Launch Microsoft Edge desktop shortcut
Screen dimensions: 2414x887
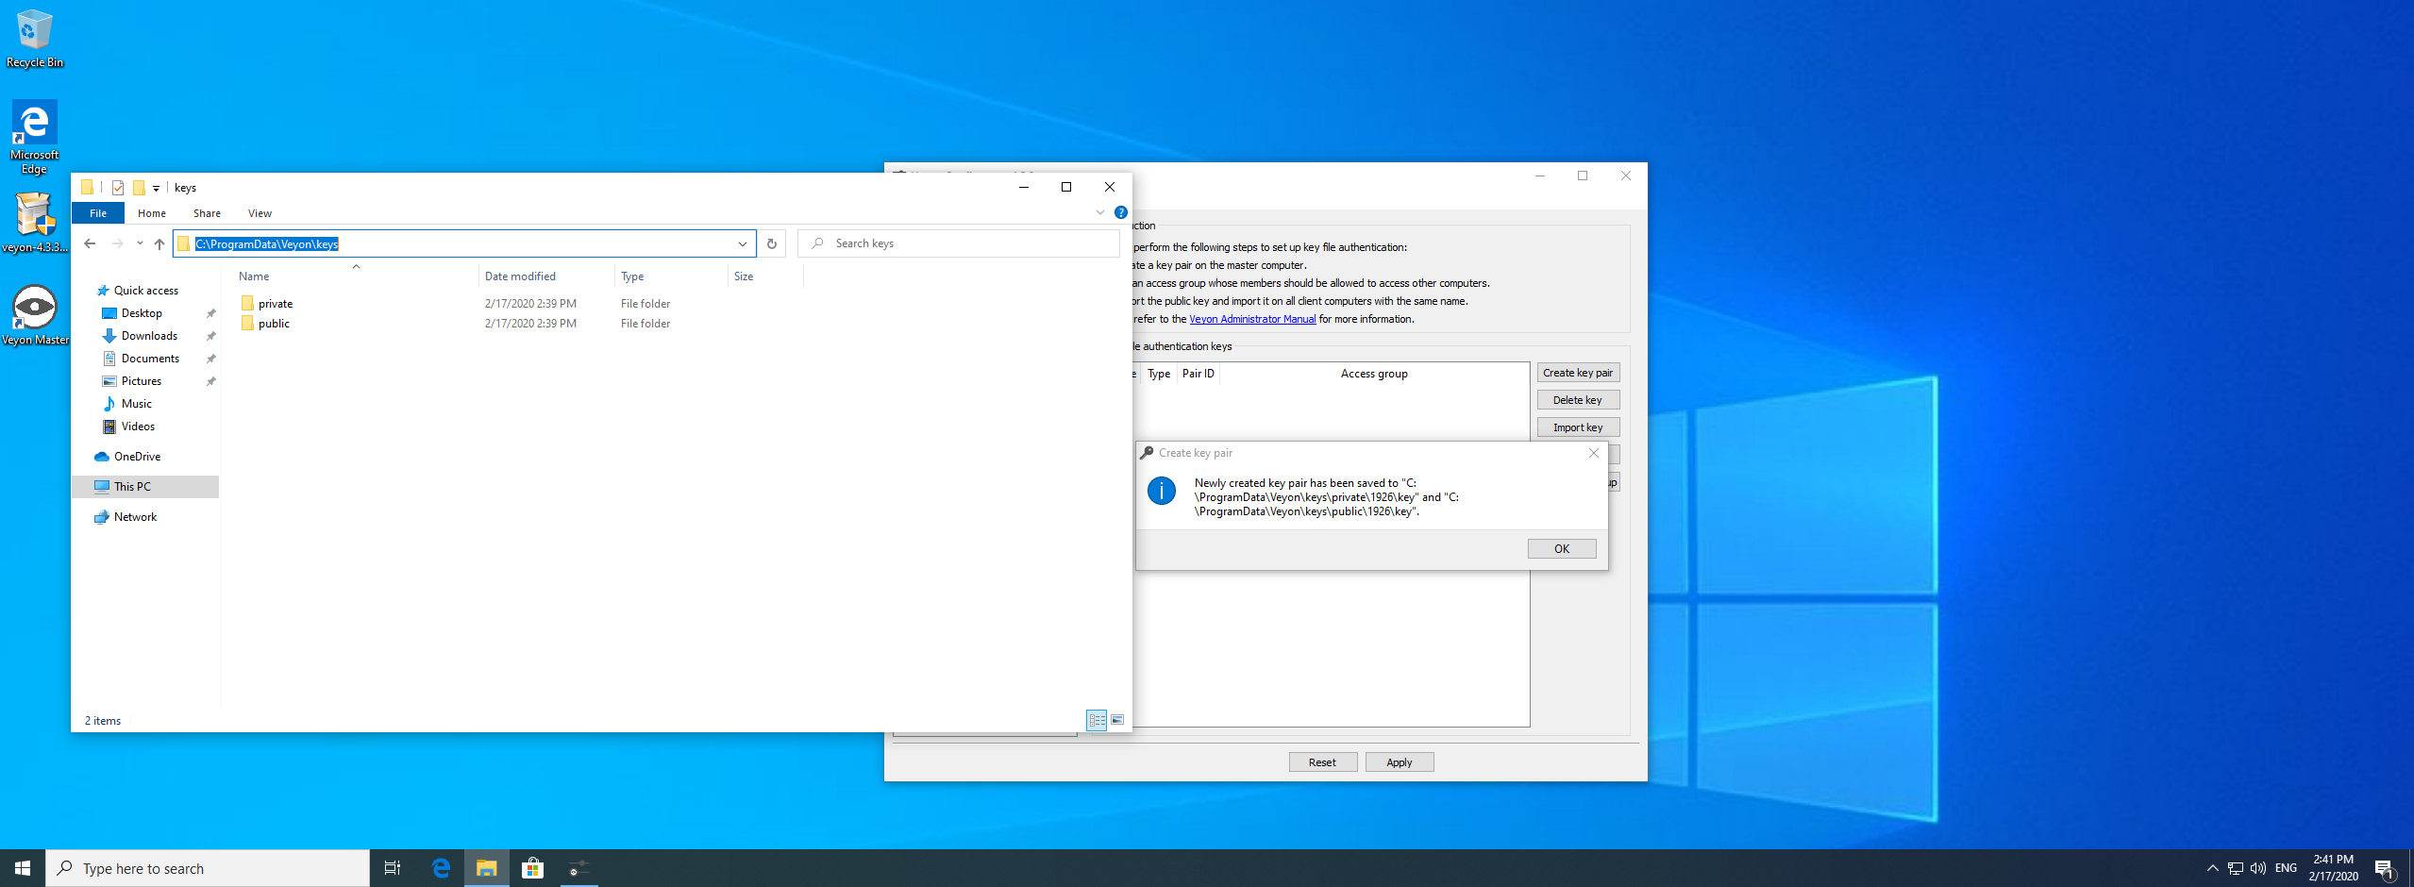coord(35,138)
